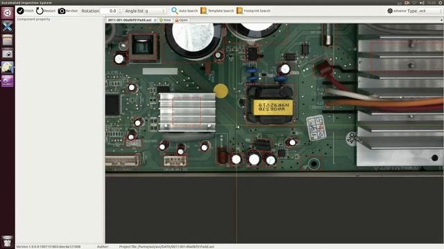Click the Template Search label

point(221,11)
